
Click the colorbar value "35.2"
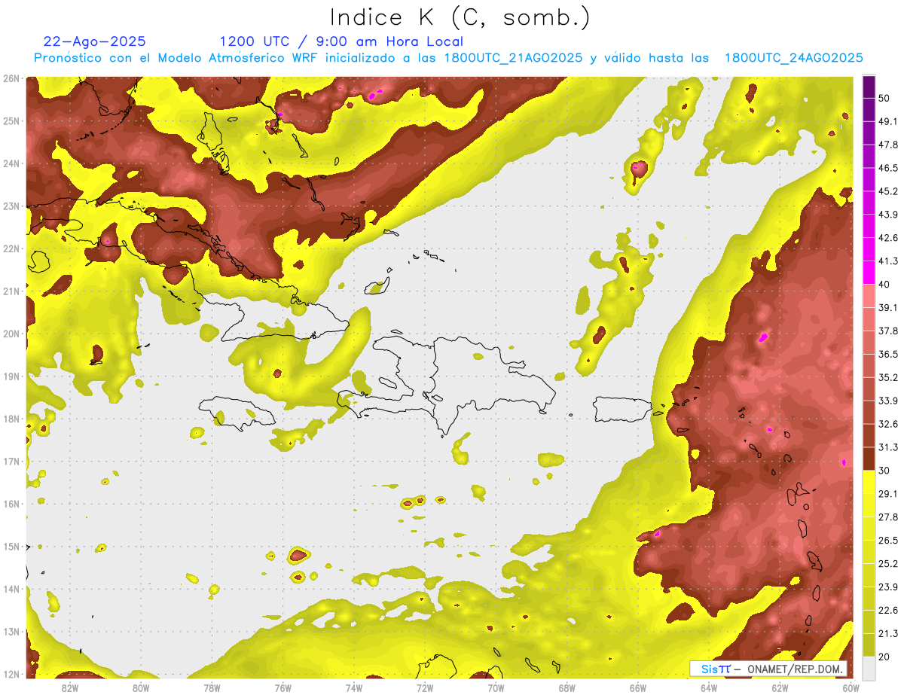coord(888,377)
